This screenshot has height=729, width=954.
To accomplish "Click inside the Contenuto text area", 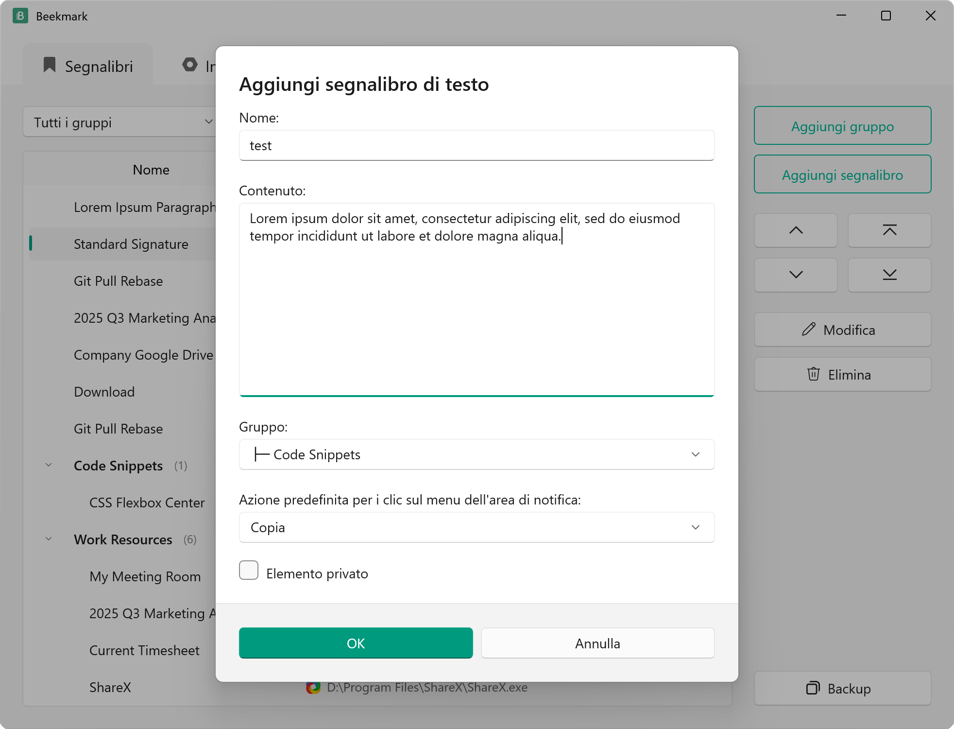I will pyautogui.click(x=477, y=300).
